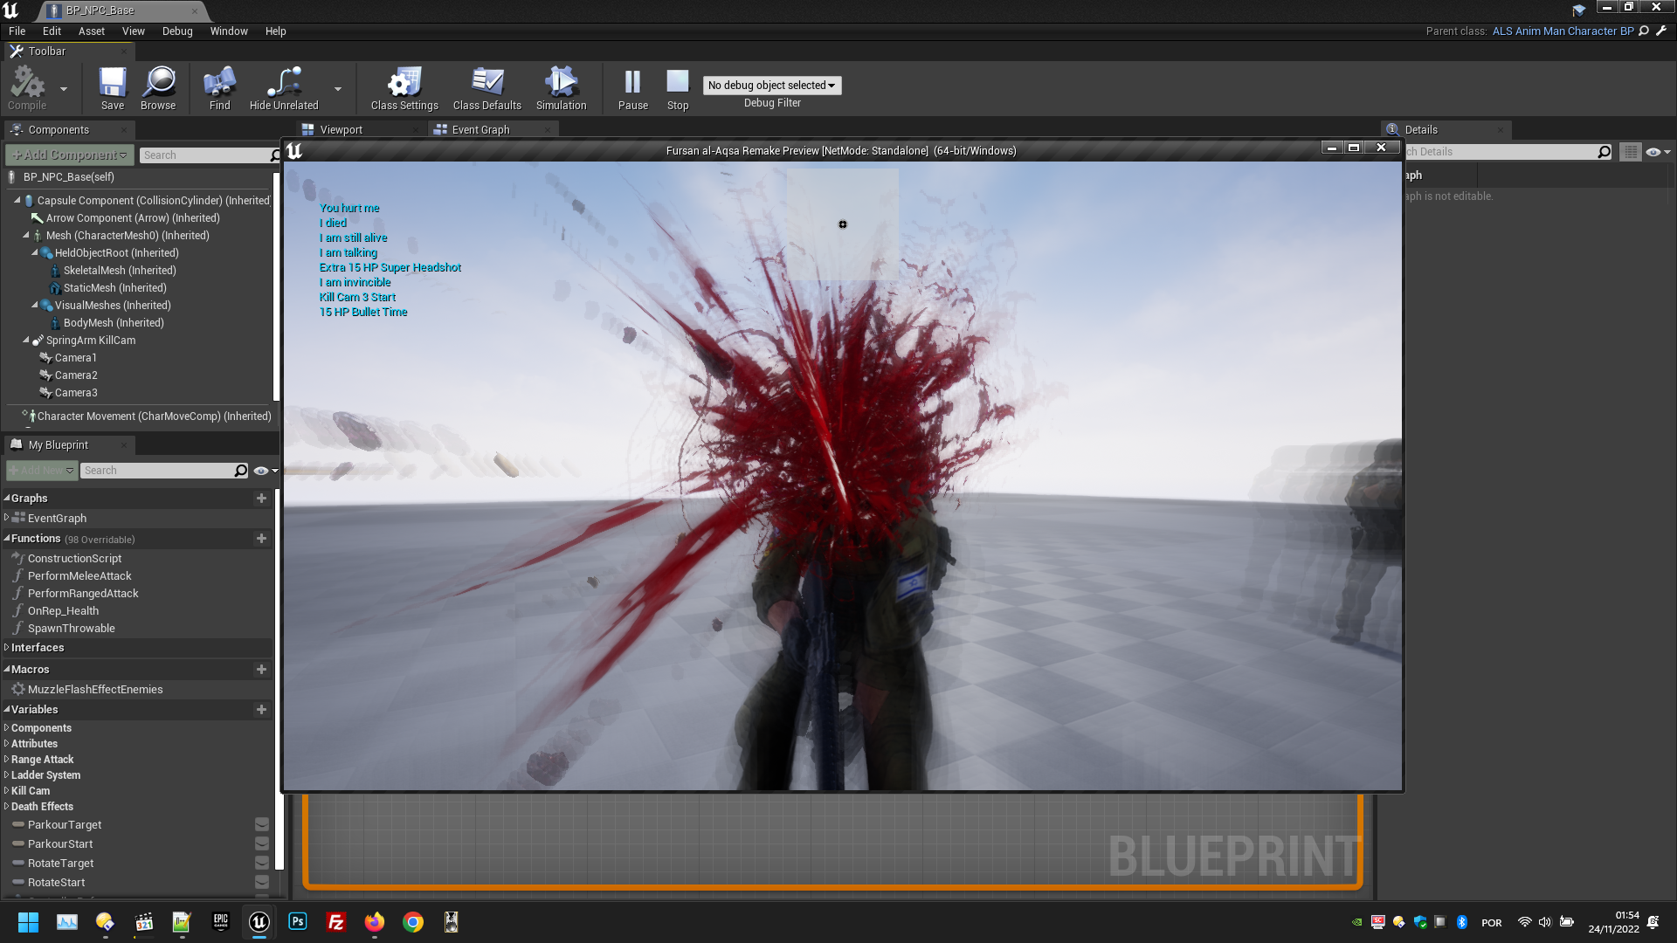1677x943 pixels.
Task: Stop the play session
Action: pos(678,88)
